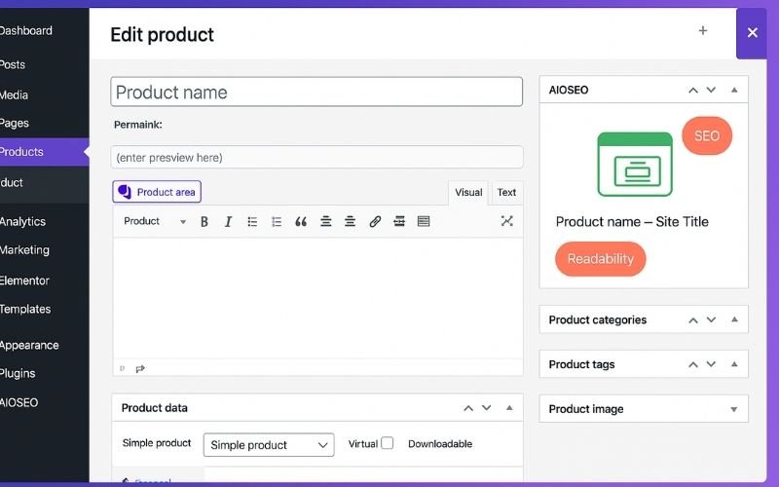Insert a link with chain icon
The height and width of the screenshot is (487, 779).
375,222
